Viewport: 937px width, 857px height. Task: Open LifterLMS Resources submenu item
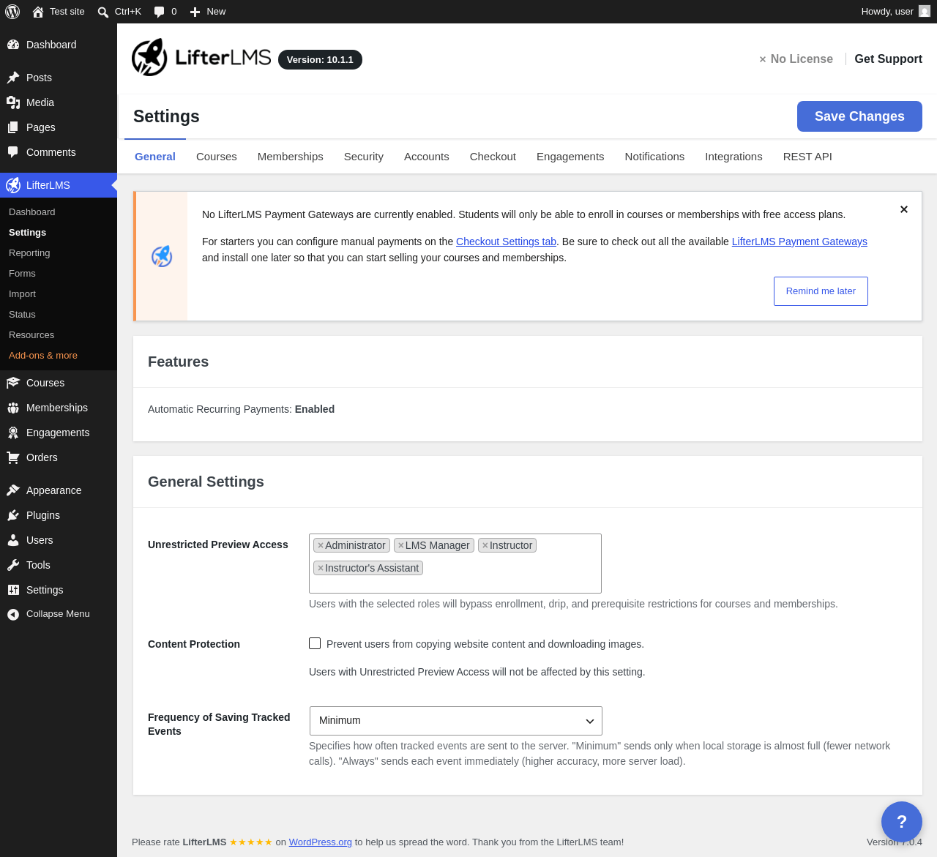click(x=31, y=335)
